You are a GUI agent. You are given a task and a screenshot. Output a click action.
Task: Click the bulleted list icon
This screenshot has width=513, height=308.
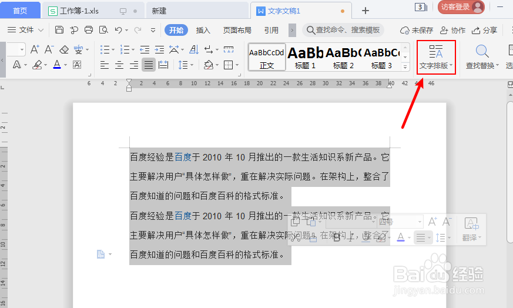click(105, 49)
